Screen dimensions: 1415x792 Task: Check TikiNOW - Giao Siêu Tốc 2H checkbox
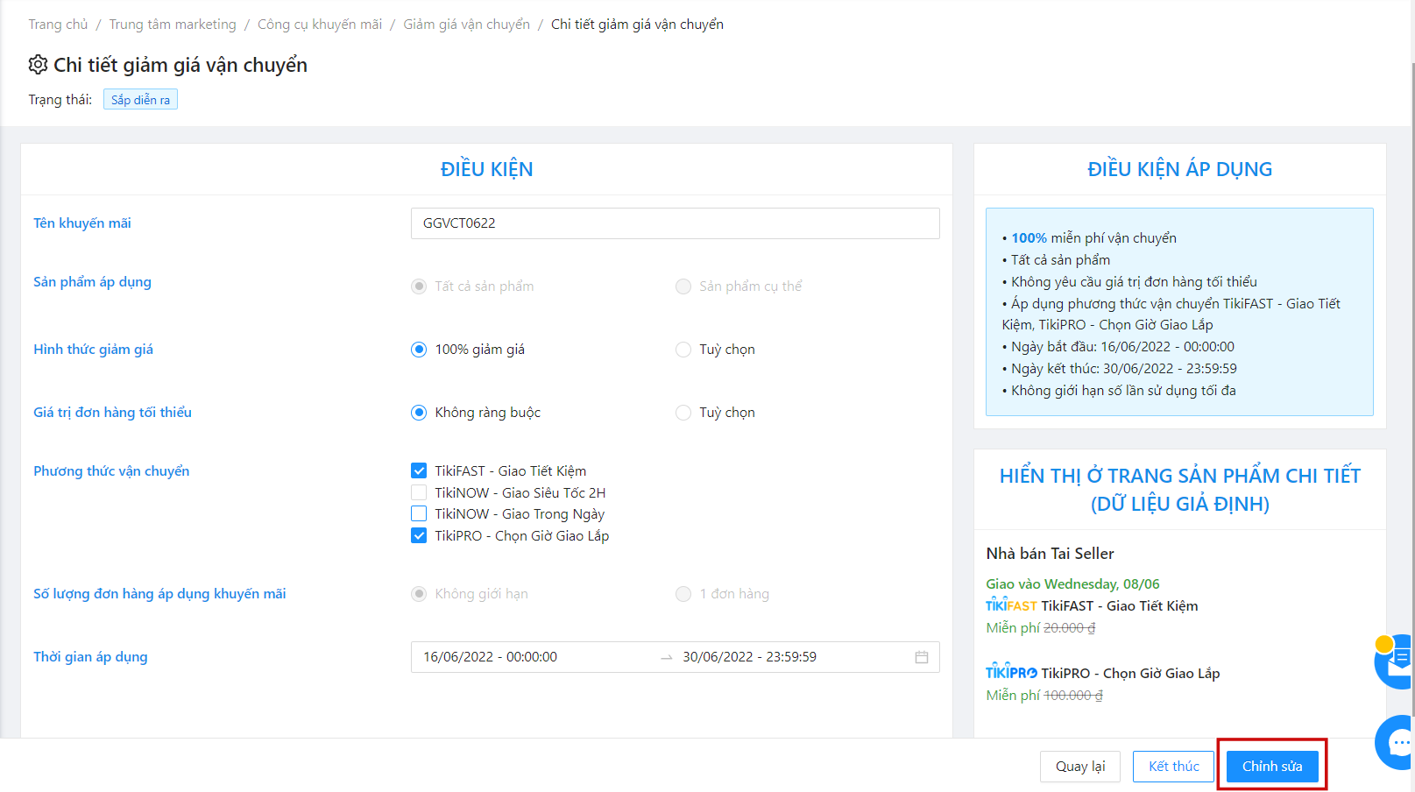pos(419,492)
